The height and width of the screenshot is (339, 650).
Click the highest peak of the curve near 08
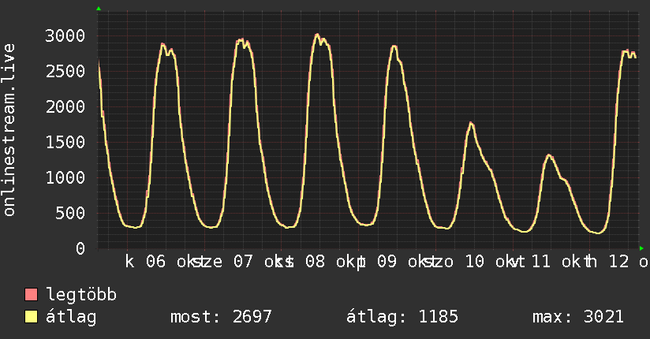point(317,35)
